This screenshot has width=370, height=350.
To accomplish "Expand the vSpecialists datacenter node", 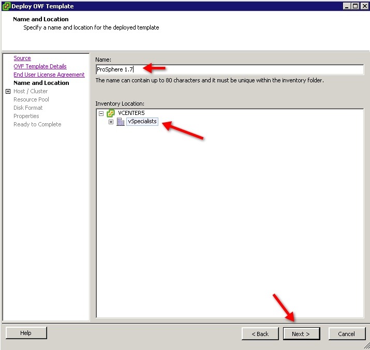I will coord(111,122).
